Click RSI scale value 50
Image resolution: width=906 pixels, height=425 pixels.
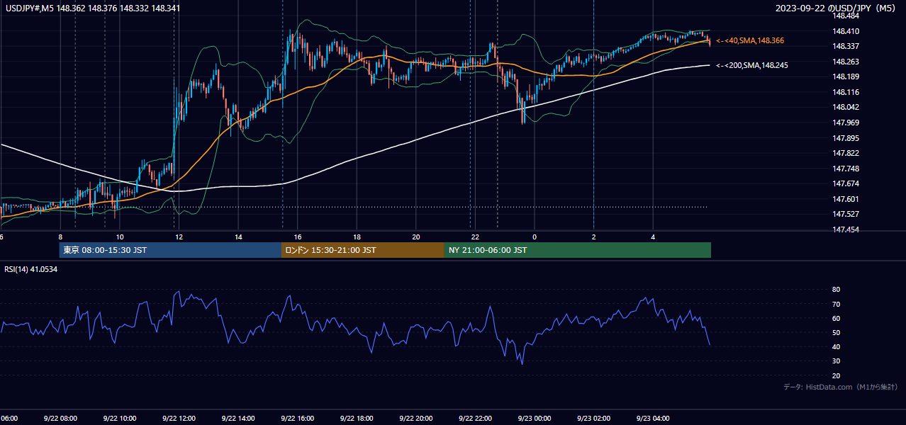(x=837, y=332)
